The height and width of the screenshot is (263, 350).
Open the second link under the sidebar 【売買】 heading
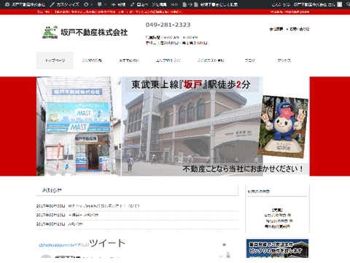279,221
